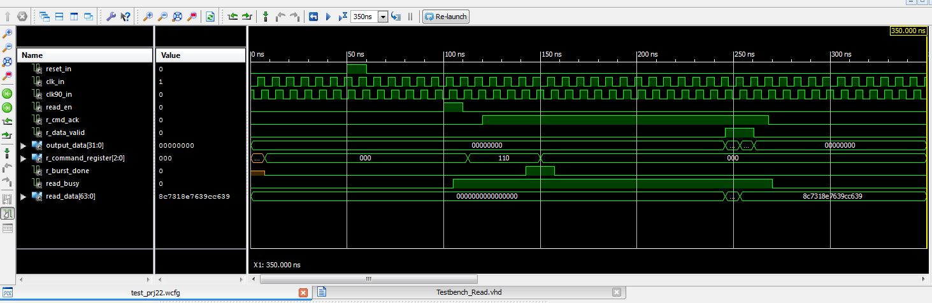The height and width of the screenshot is (303, 932).
Task: Toggle Snap to Transition in left sidebar
Action: coord(8,213)
